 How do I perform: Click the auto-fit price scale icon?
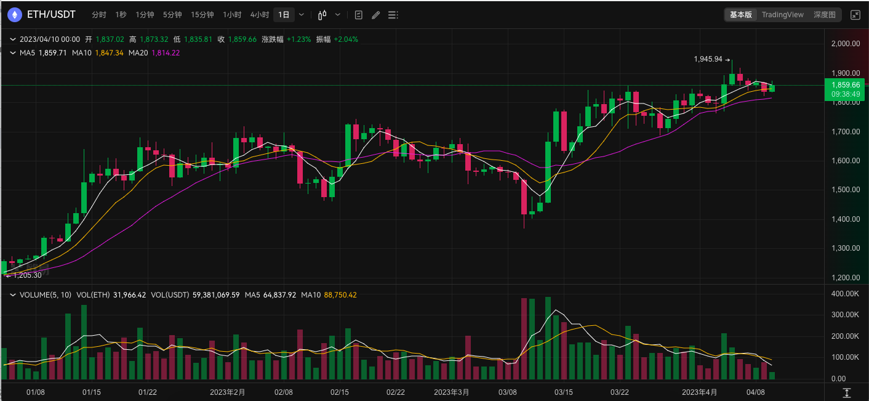(x=847, y=392)
